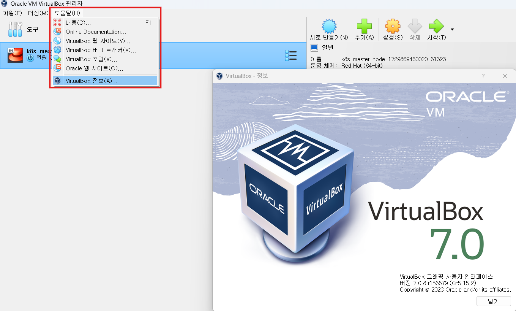Click the 도구 label in left panel
This screenshot has height=311, width=516.
32,29
